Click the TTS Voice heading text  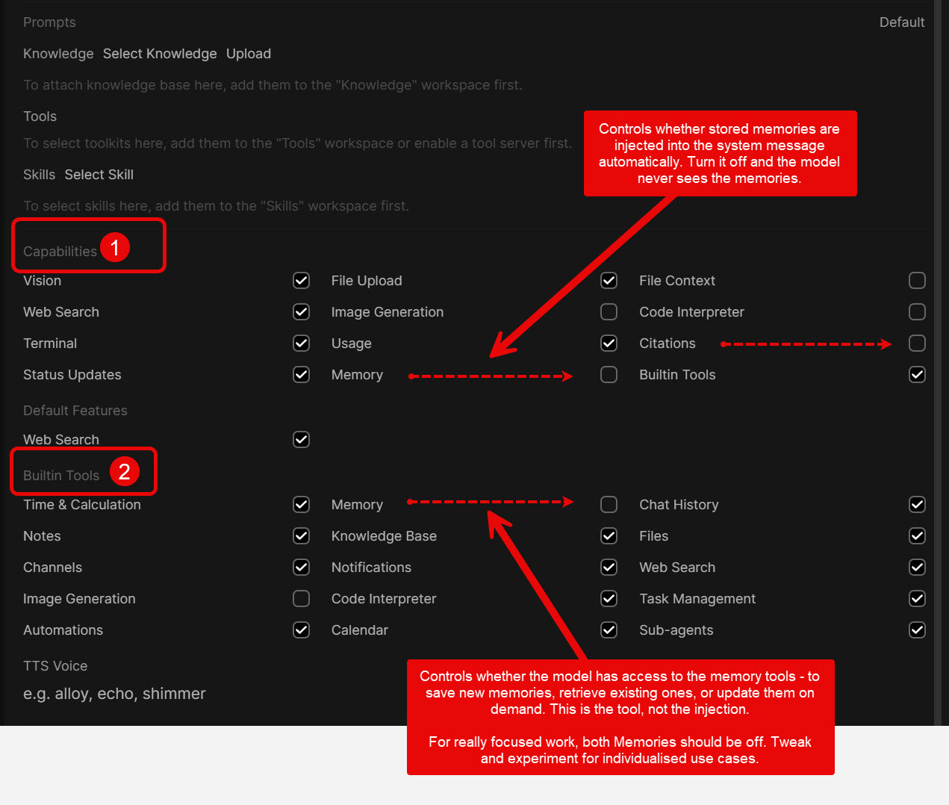pos(55,666)
